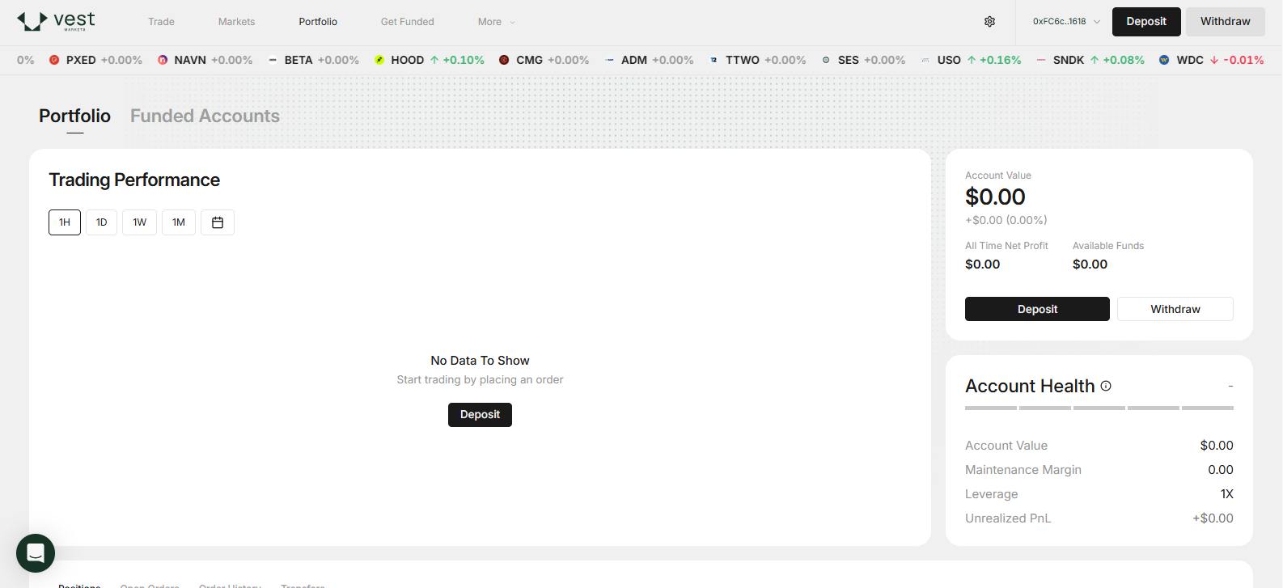This screenshot has width=1283, height=588.
Task: Show Account Health info tooltip icon
Action: click(1106, 386)
